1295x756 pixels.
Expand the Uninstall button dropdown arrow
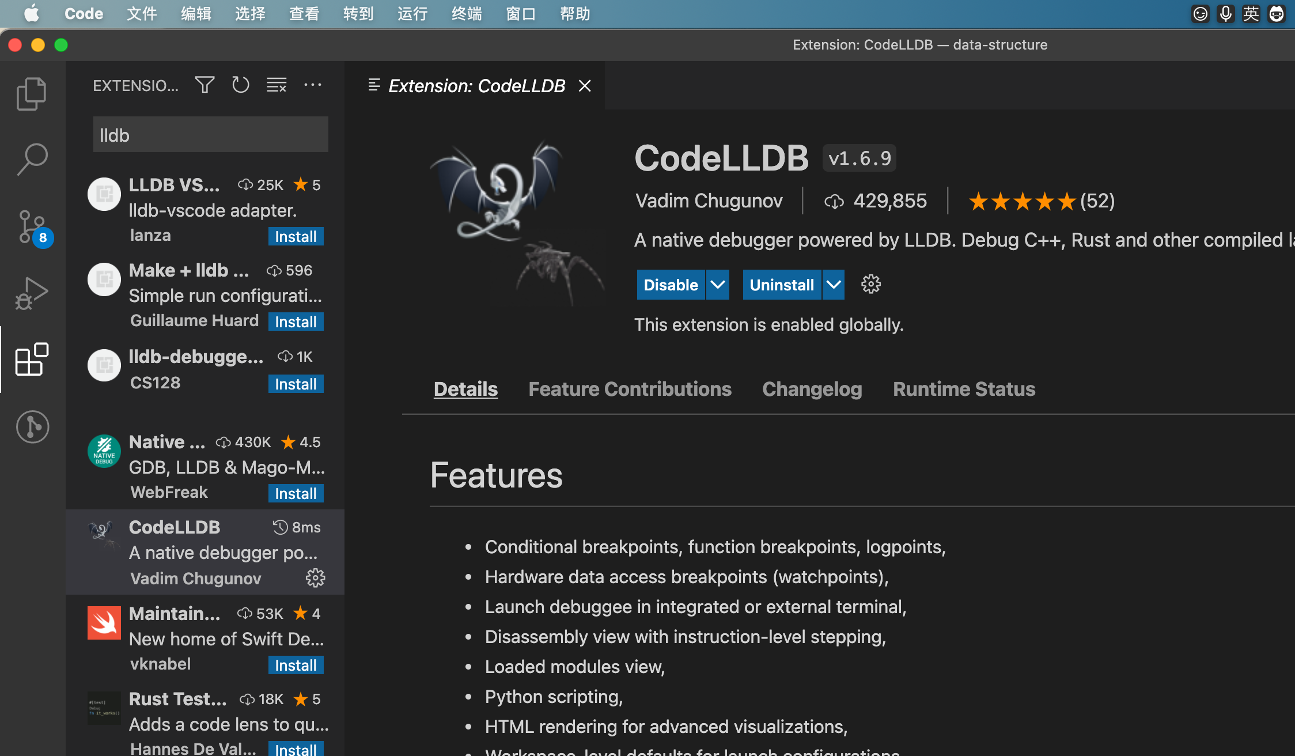(834, 285)
